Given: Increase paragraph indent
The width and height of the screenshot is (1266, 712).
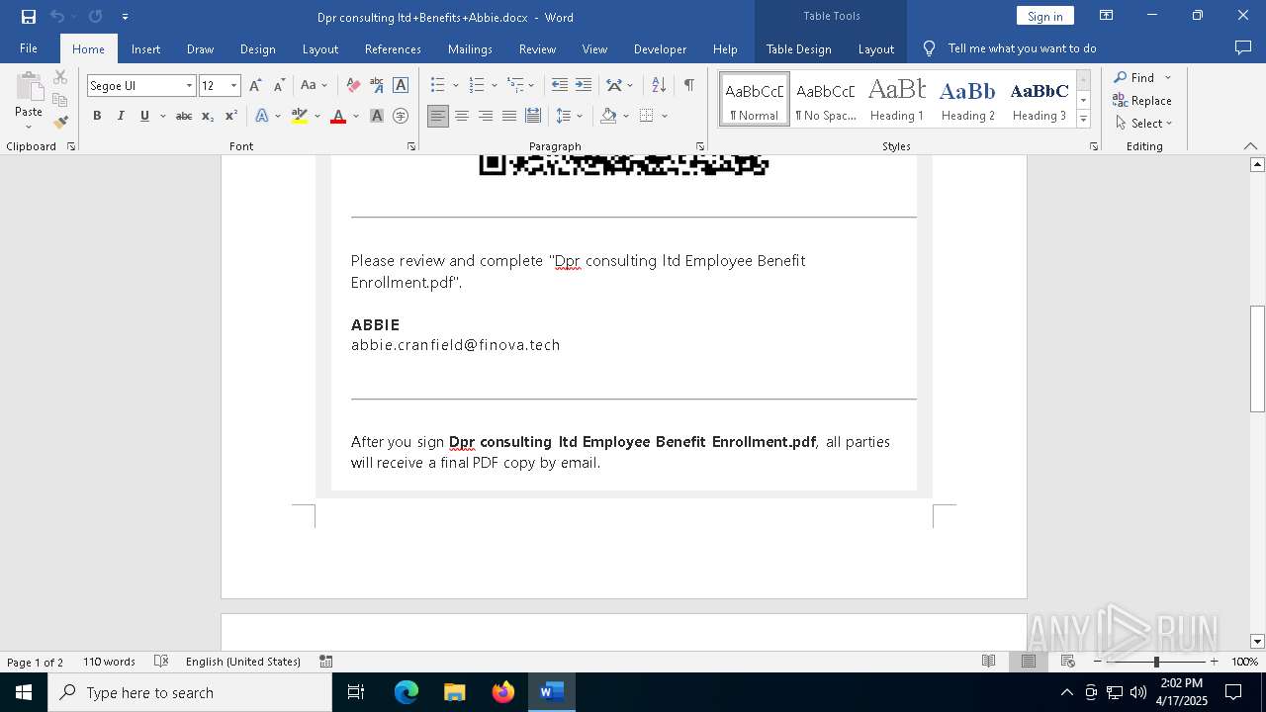Looking at the screenshot, I should (584, 85).
